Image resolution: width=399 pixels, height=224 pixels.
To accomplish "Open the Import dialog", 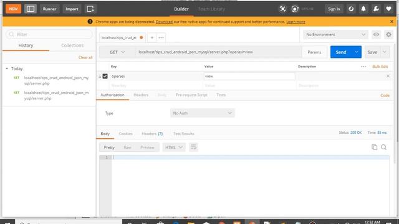I will (x=72, y=9).
